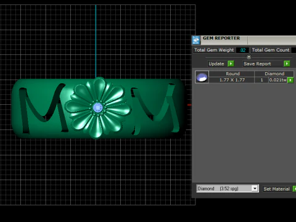
Task: Click the gem count cell showing 1
Action: [x=261, y=80]
